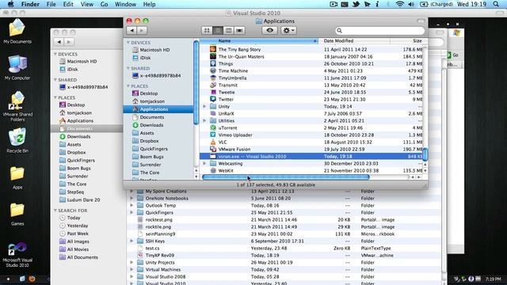Click the Tweetie app icon
The height and width of the screenshot is (285, 507).
pyautogui.click(x=213, y=92)
